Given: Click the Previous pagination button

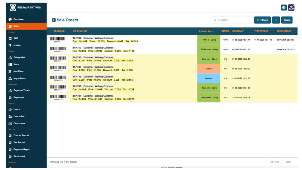Looking at the screenshot, I should (274, 162).
